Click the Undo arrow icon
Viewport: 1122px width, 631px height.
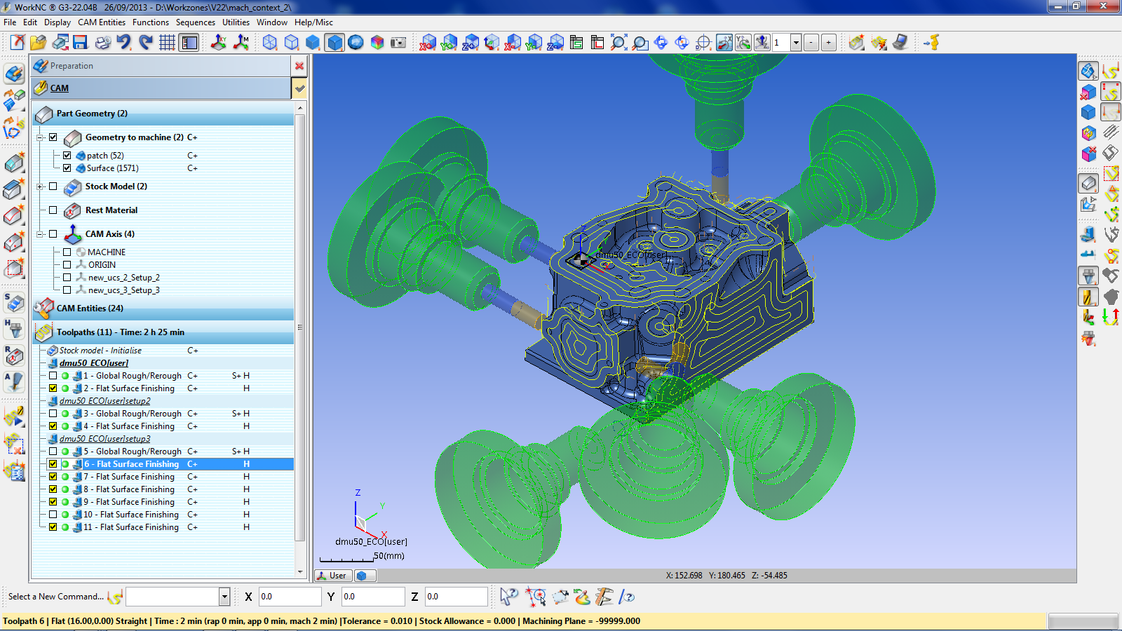[124, 43]
